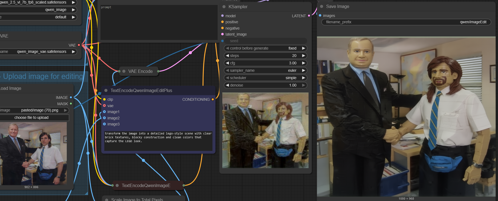Increase the steps value with right arrow
The image size is (498, 201).
(303, 56)
